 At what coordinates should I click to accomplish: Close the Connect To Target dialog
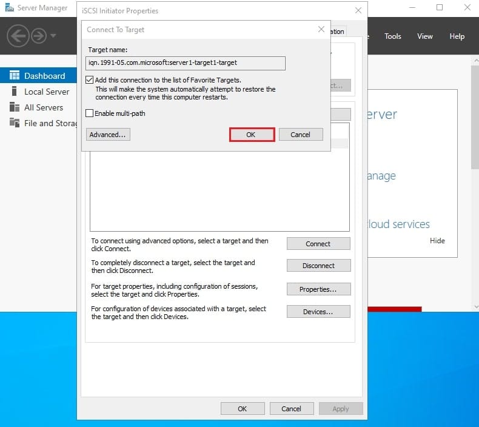tap(321, 29)
